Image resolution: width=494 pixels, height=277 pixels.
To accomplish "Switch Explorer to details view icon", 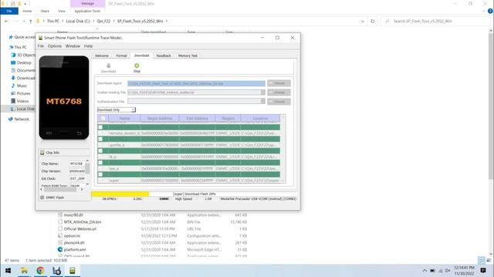I will (482, 260).
